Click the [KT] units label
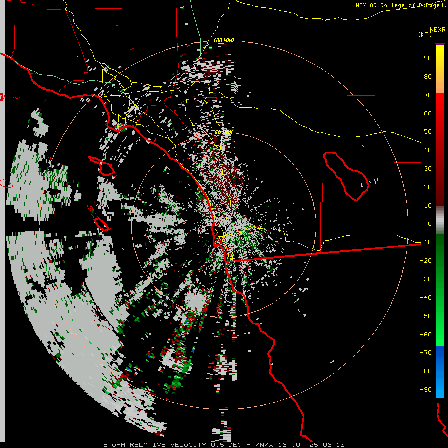Screen dimensions: 448x448 (x=425, y=34)
